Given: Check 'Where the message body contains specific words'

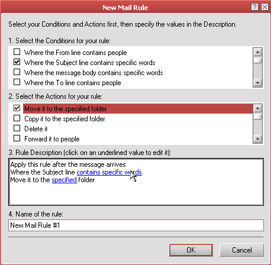Looking at the screenshot, I should tap(17, 72).
